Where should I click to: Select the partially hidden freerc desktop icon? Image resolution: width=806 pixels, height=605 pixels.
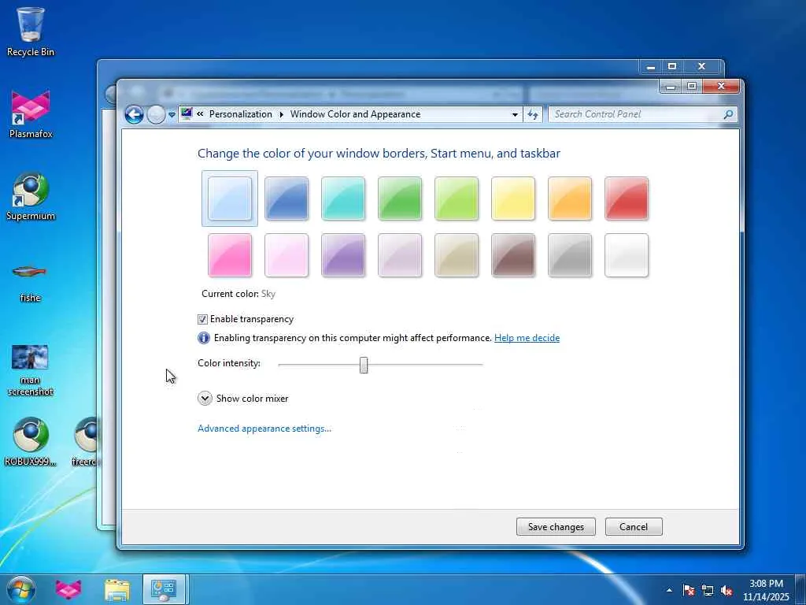point(85,441)
